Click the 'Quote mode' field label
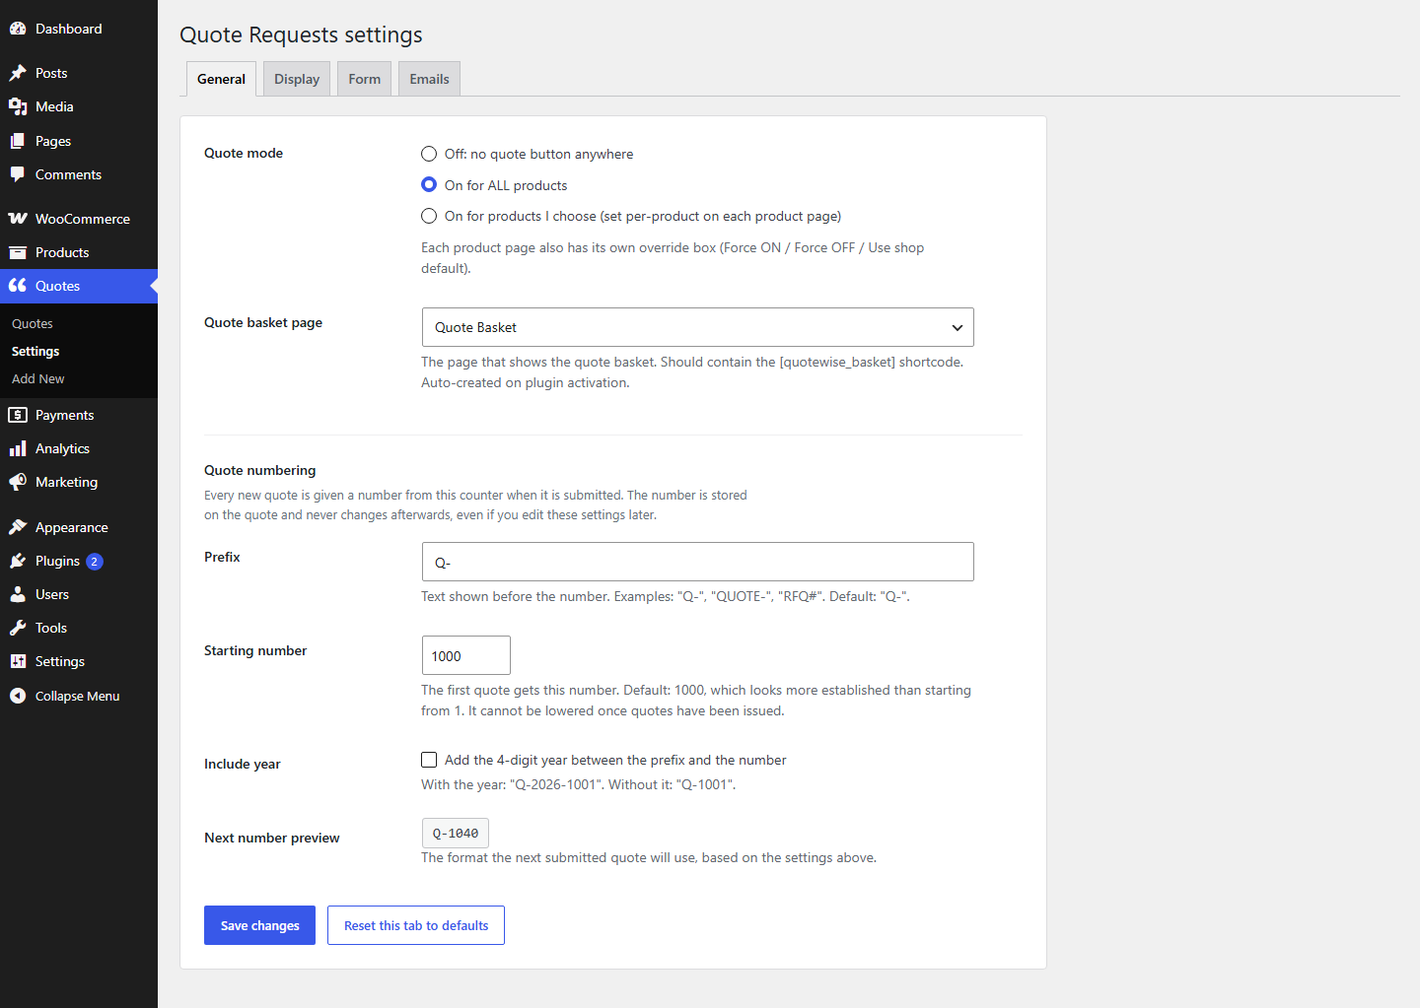This screenshot has width=1420, height=1008. (x=244, y=153)
